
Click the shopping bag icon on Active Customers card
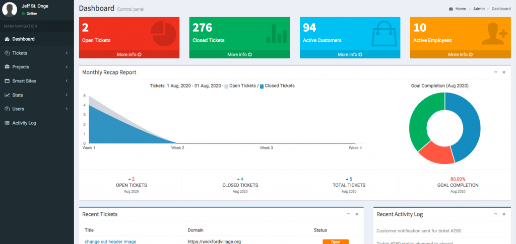click(384, 34)
